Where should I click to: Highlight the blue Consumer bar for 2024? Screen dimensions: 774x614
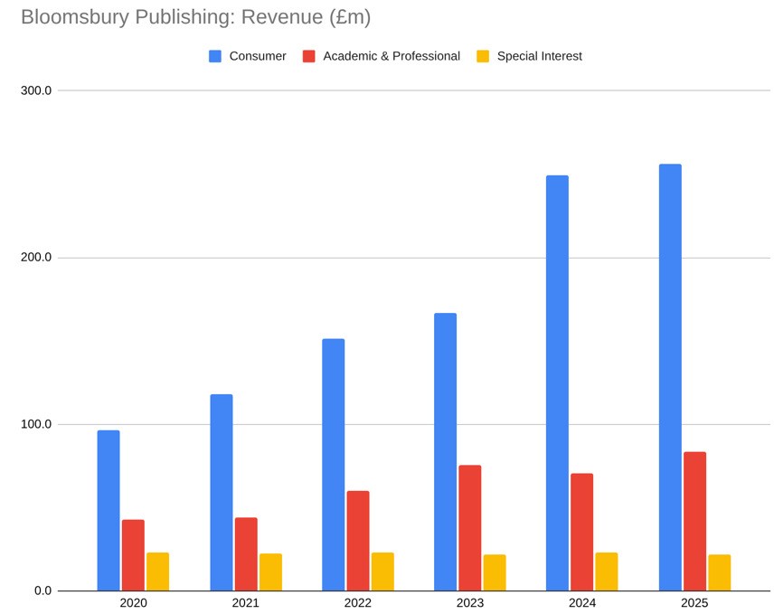point(557,383)
